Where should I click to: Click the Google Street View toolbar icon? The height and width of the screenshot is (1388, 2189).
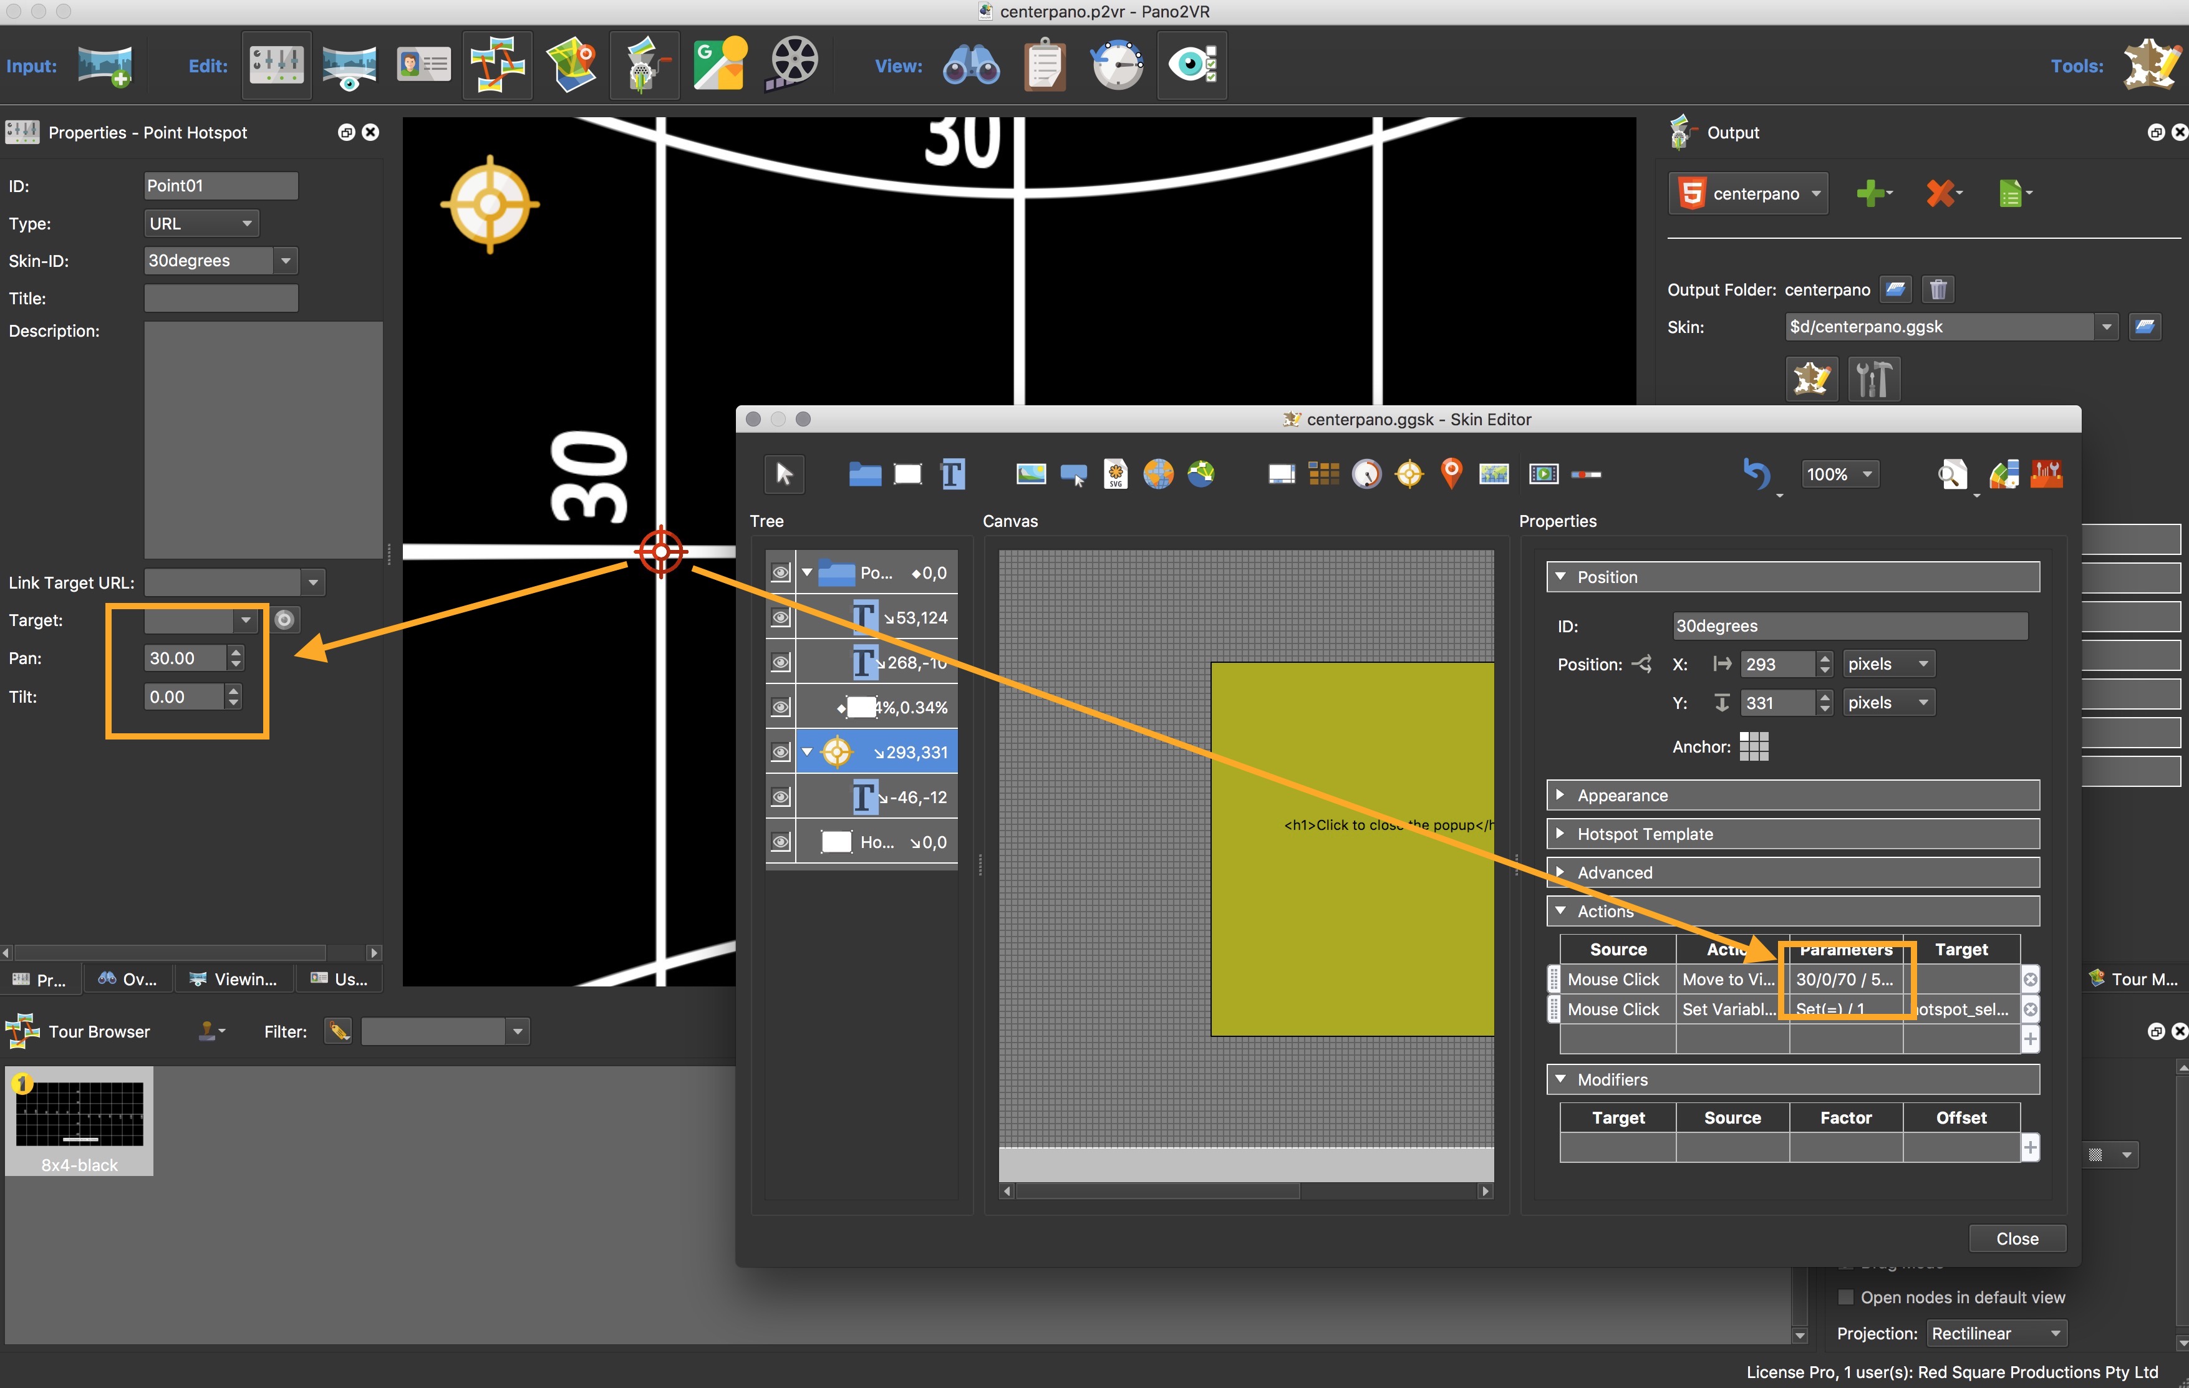pos(719,65)
